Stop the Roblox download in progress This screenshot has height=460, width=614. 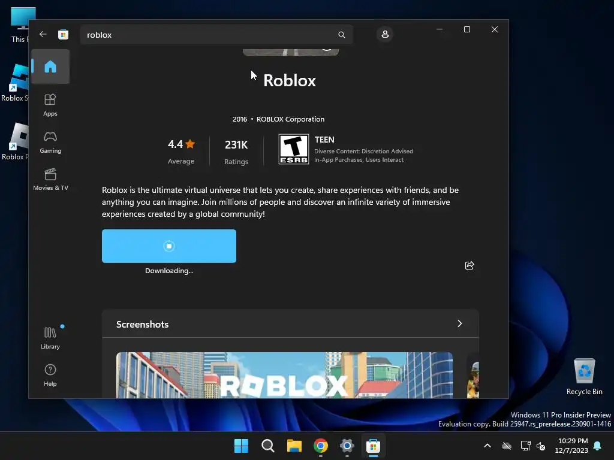(168, 246)
